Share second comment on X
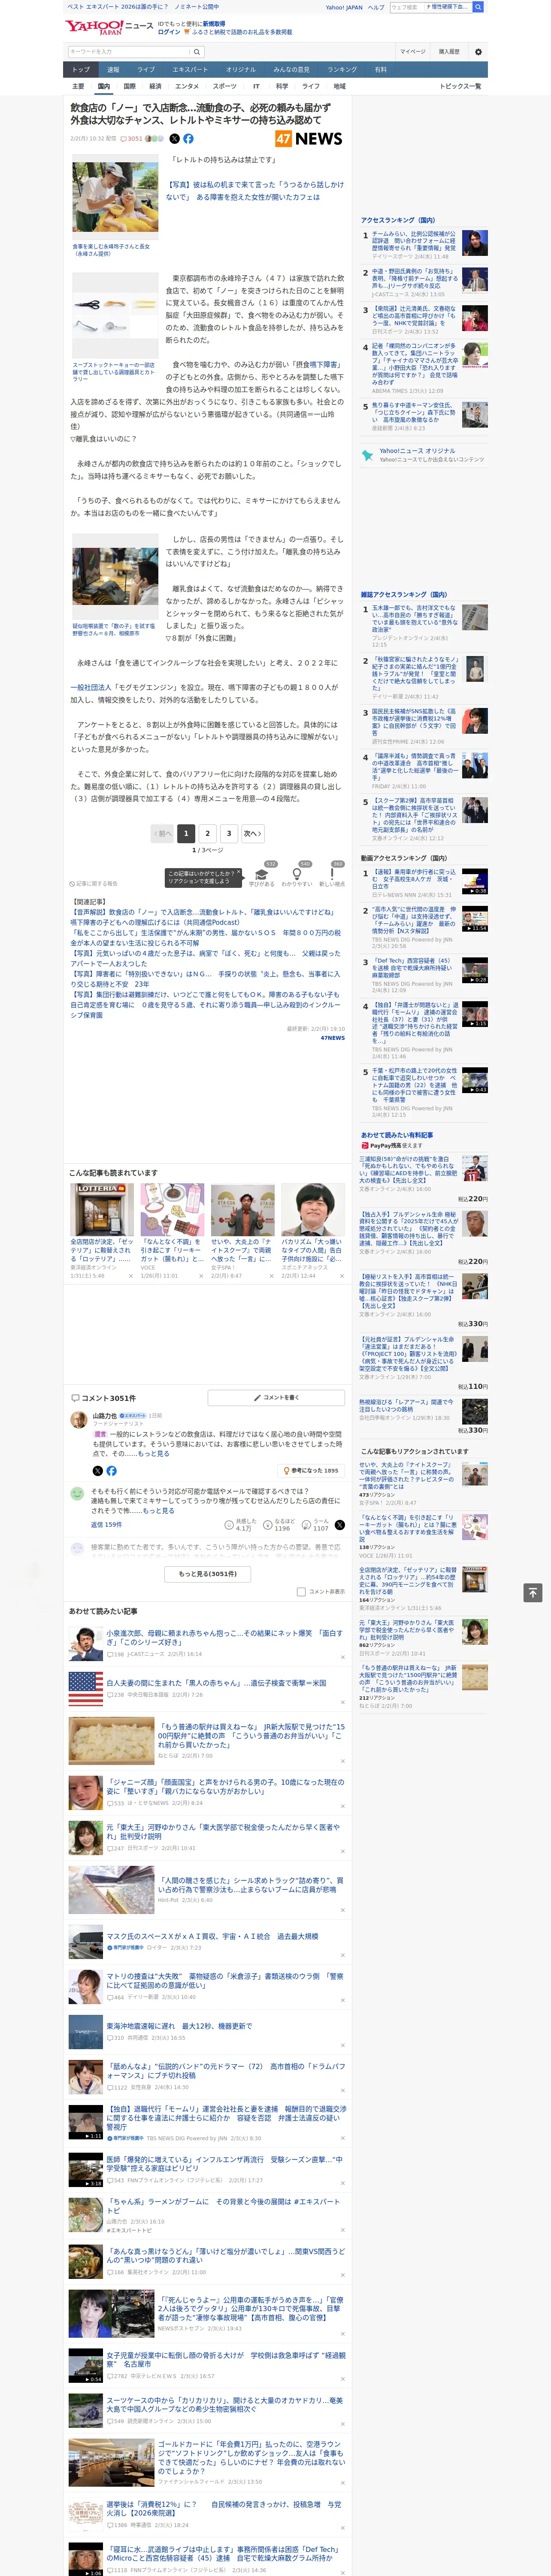 coord(339,1525)
